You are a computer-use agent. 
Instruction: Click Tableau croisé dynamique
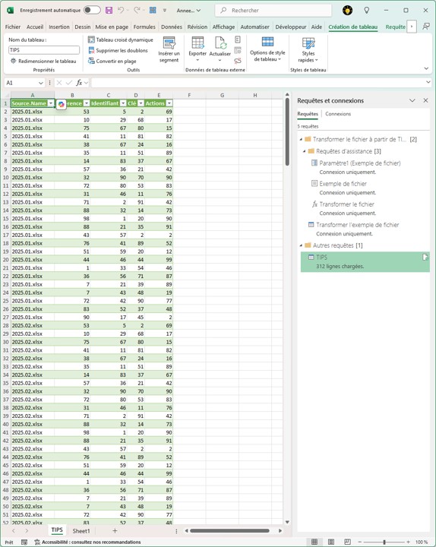(x=120, y=40)
